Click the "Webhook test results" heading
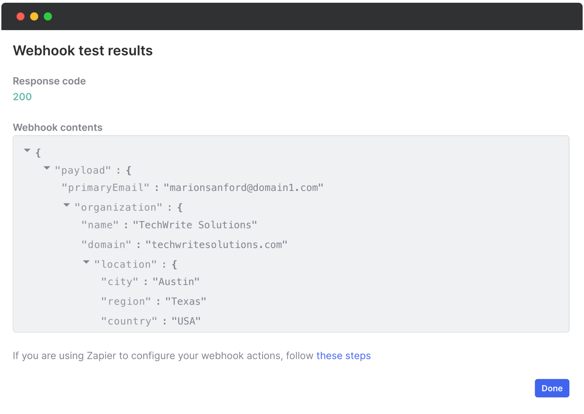The image size is (584, 414). 83,51
